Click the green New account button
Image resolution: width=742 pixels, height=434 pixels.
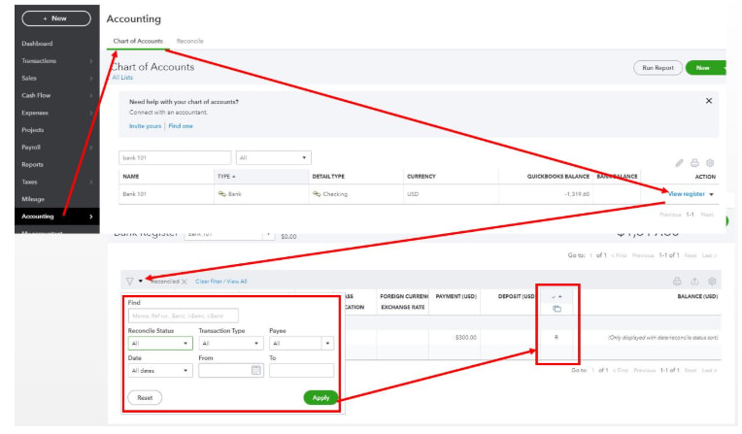pyautogui.click(x=704, y=68)
